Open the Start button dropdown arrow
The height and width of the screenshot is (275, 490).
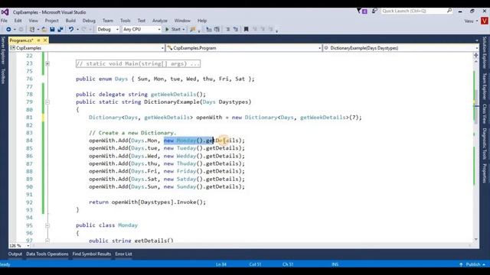pos(184,29)
